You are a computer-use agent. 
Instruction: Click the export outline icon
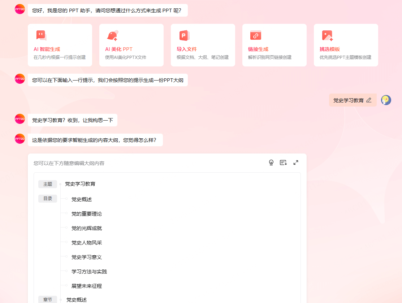283,163
